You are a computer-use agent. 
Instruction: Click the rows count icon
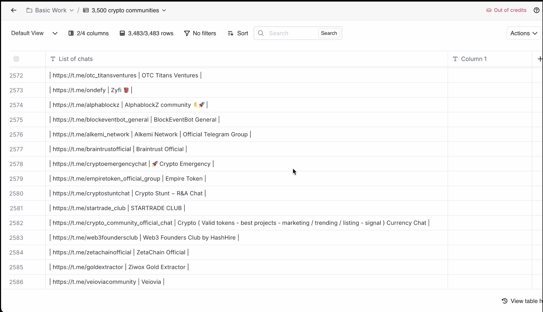(x=122, y=33)
